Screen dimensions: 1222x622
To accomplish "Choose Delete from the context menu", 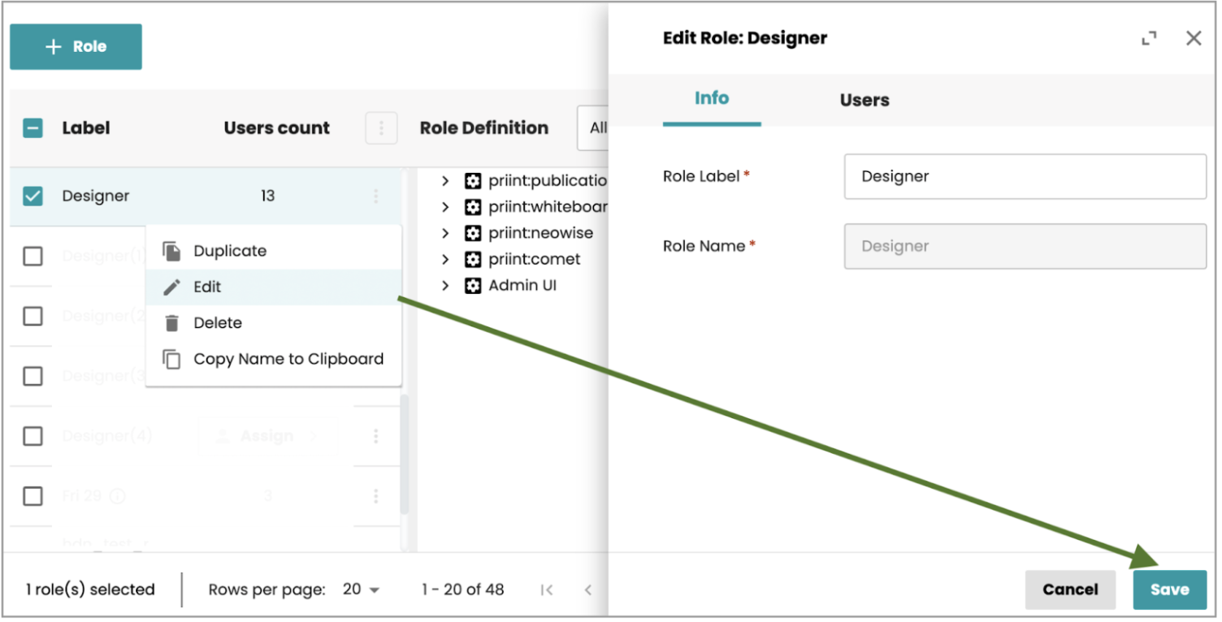I will [218, 323].
